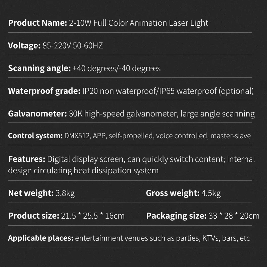Select the +40 degrees/-40 degrees value

pos(116,68)
